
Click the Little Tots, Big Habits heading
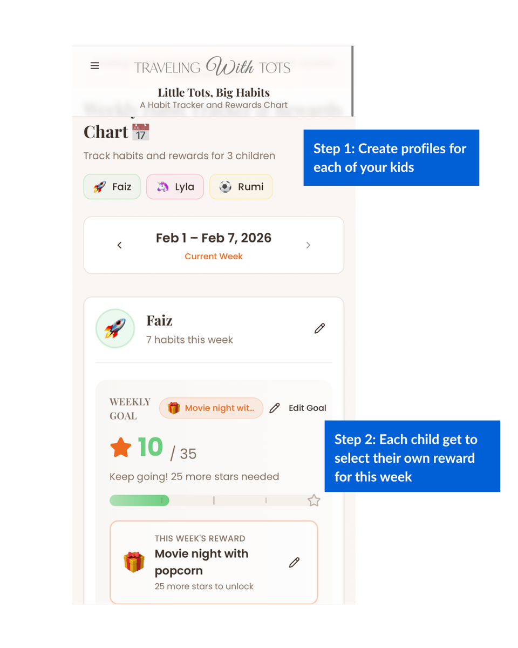(x=214, y=92)
